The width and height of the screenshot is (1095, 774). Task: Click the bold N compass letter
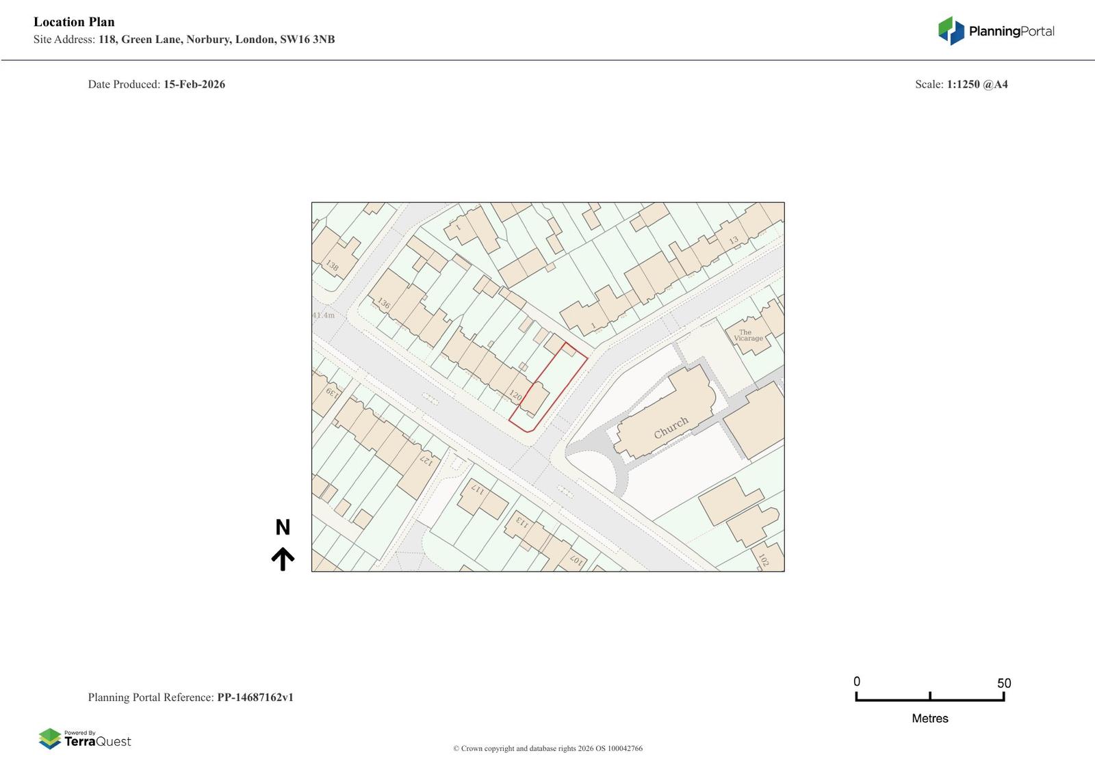pos(283,527)
